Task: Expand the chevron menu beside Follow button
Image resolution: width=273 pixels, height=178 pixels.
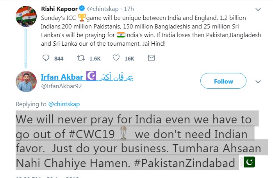Action: (x=258, y=82)
